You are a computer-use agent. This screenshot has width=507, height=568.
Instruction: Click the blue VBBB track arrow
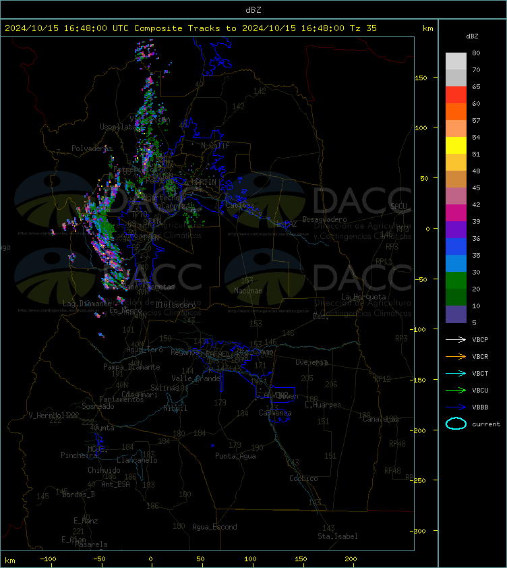pyautogui.click(x=456, y=407)
